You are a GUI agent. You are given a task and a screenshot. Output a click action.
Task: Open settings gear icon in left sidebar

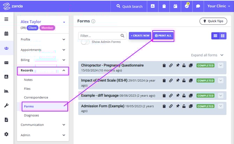click(x=6, y=134)
